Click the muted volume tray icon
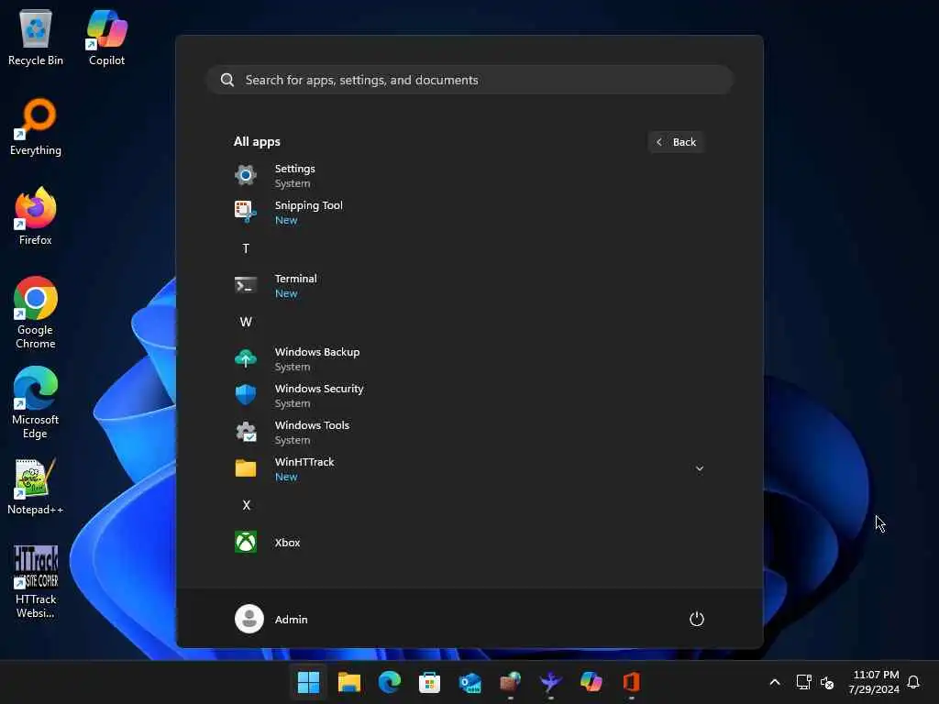The height and width of the screenshot is (704, 939). point(827,682)
